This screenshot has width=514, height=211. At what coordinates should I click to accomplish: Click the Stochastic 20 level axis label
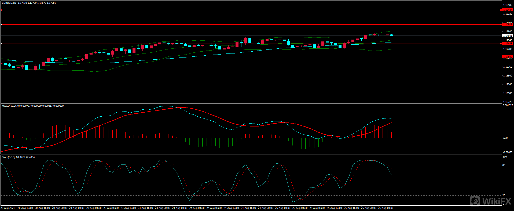coord(504,195)
